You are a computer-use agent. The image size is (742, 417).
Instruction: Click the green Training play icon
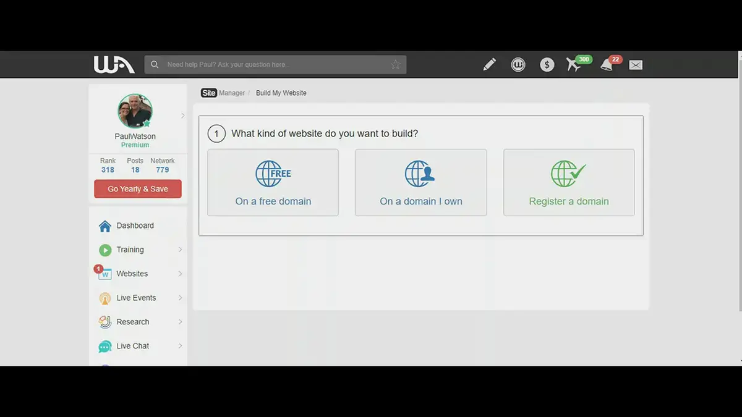[x=105, y=250]
